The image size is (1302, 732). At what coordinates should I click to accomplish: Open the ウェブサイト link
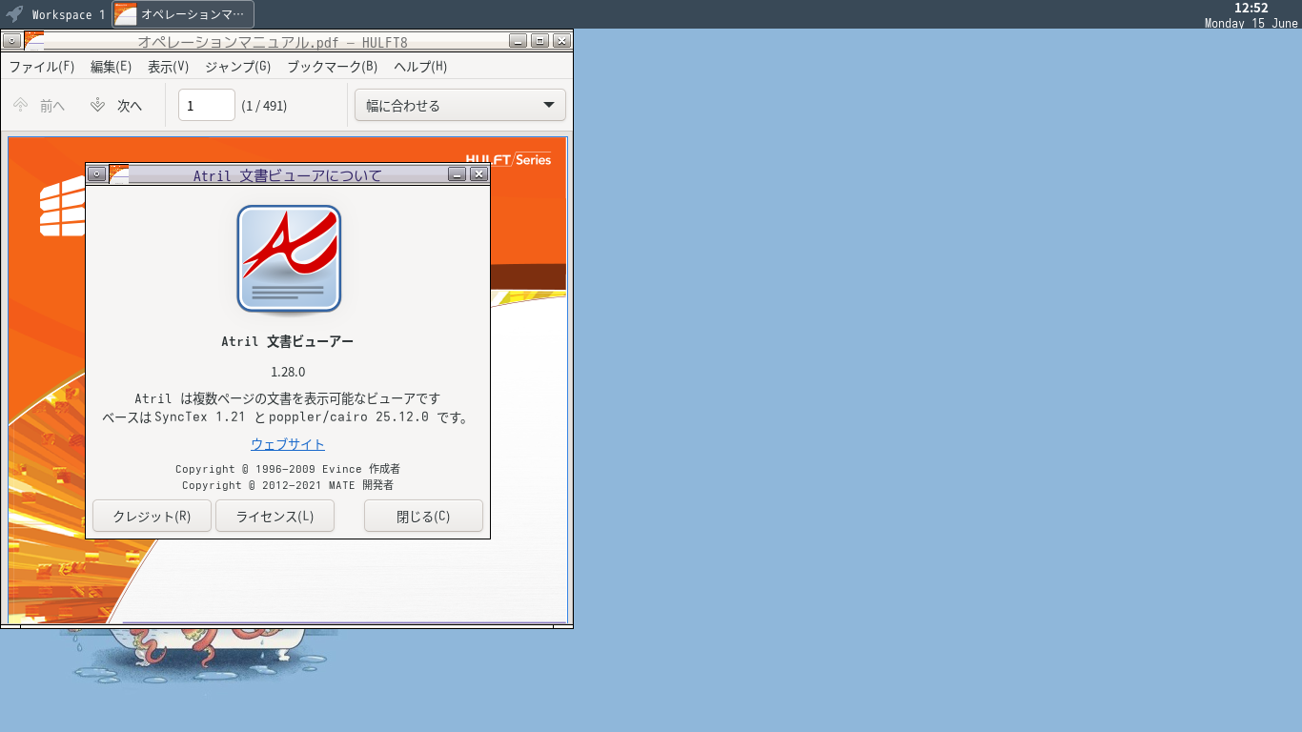(288, 444)
